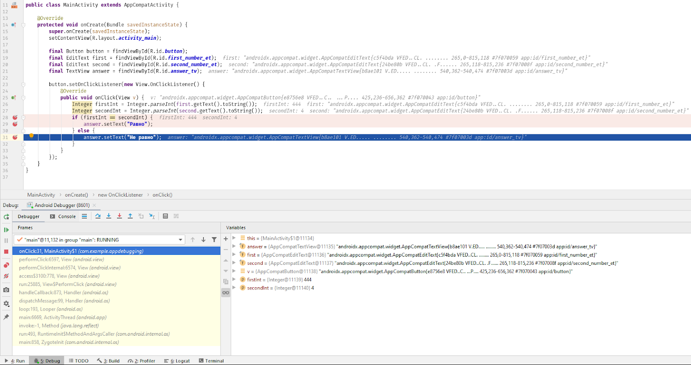Click View Breakpoints double red circle icon
Screen dimensions: 691x365
point(6,265)
